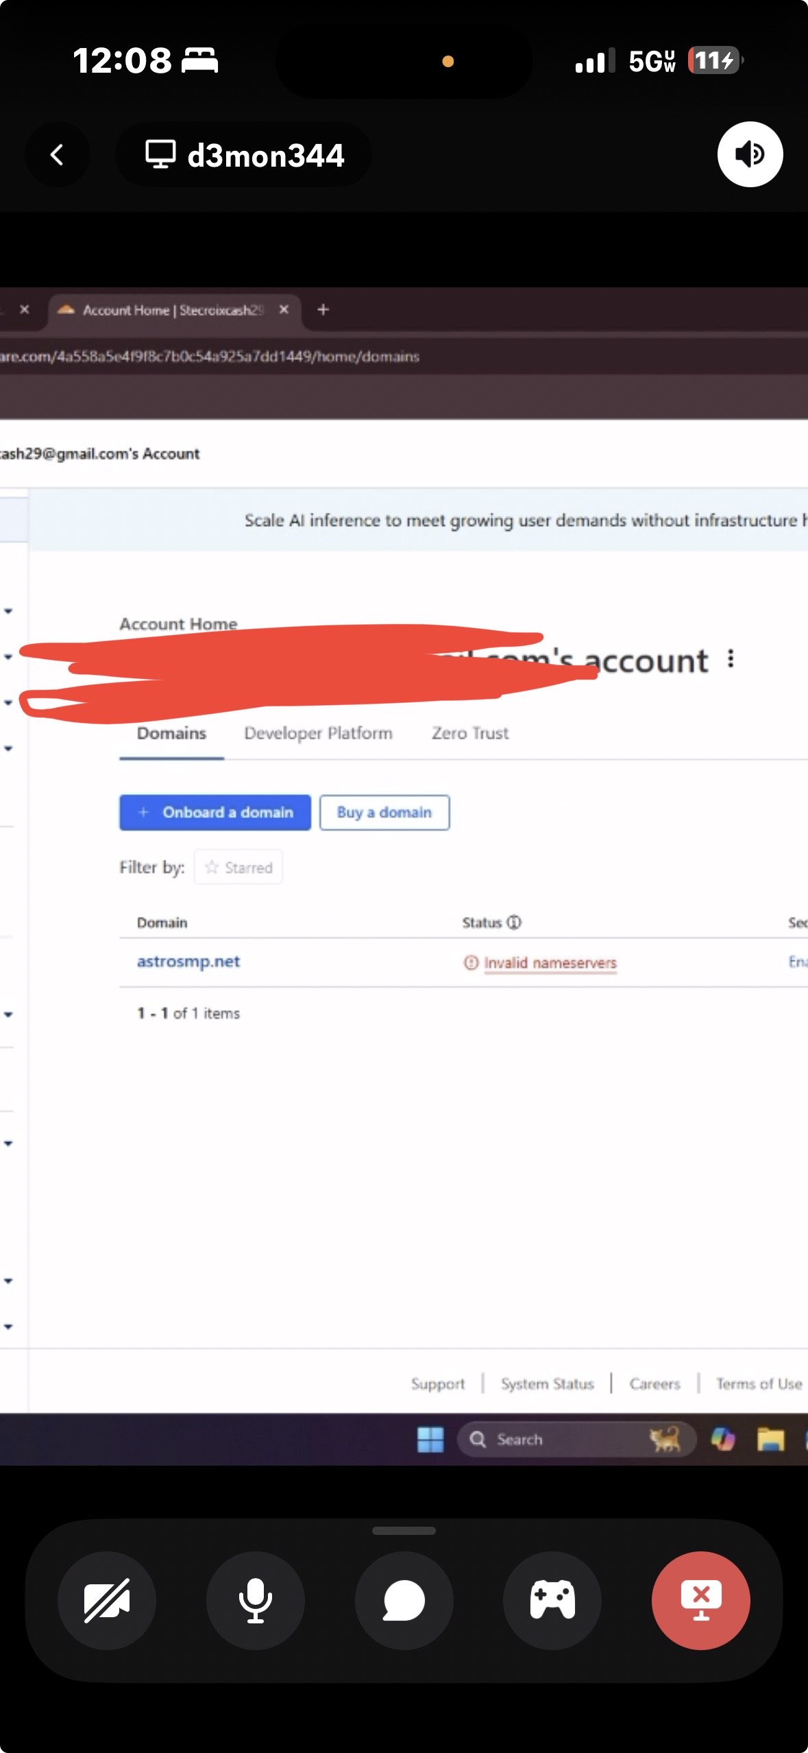Image resolution: width=808 pixels, height=1753 pixels.
Task: Switch to the Domains tab
Action: coord(171,733)
